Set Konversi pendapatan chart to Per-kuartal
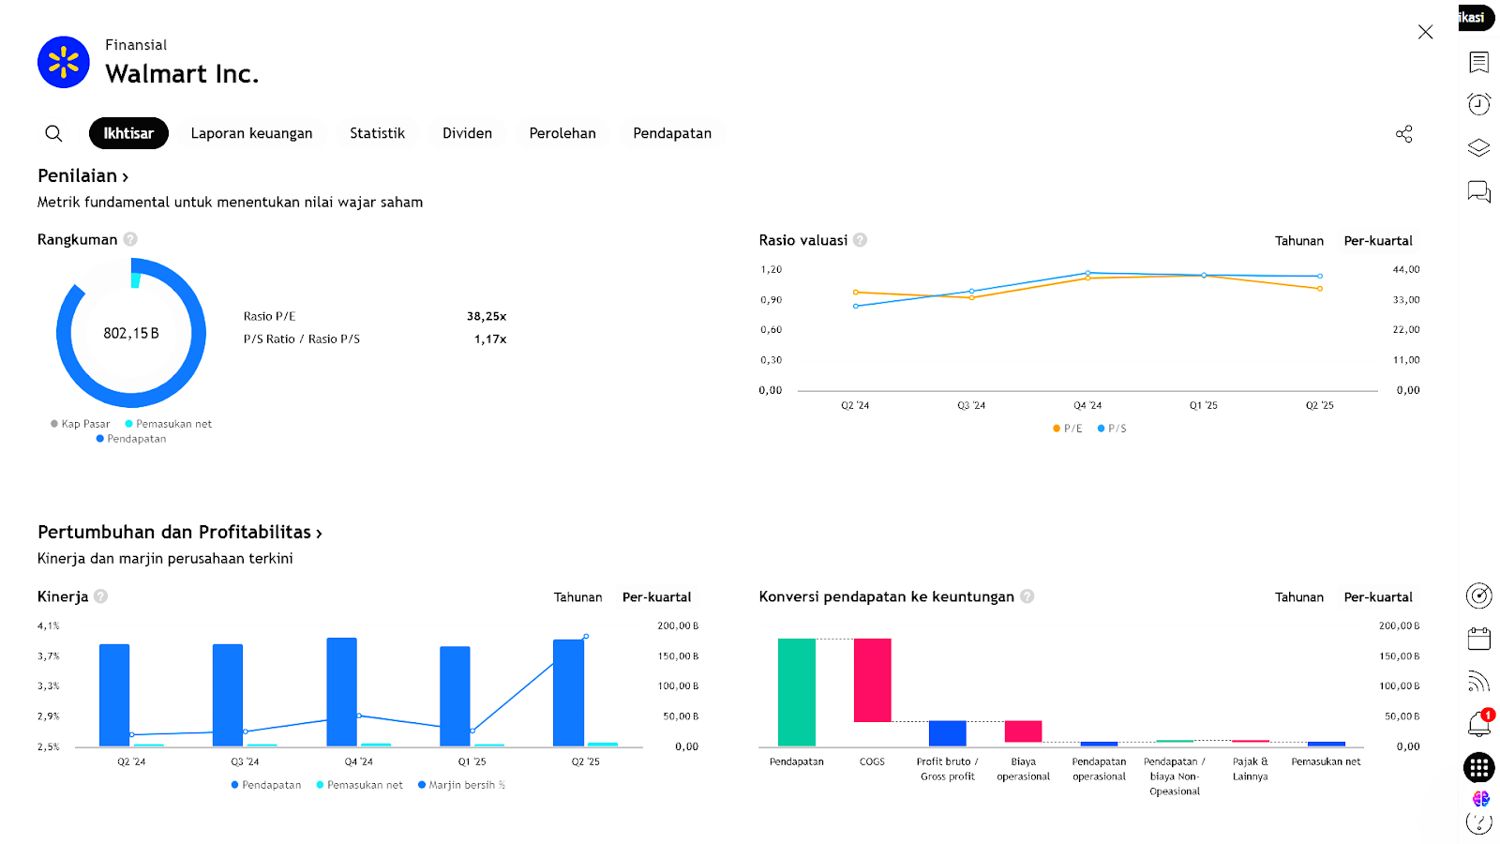The image size is (1500, 844). pyautogui.click(x=1377, y=597)
